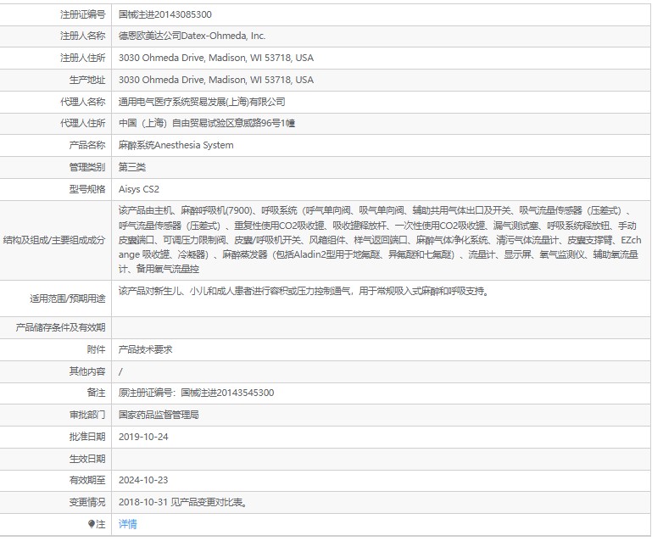Click the slash value in 其他内容 row
The height and width of the screenshot is (541, 652).
pyautogui.click(x=120, y=371)
